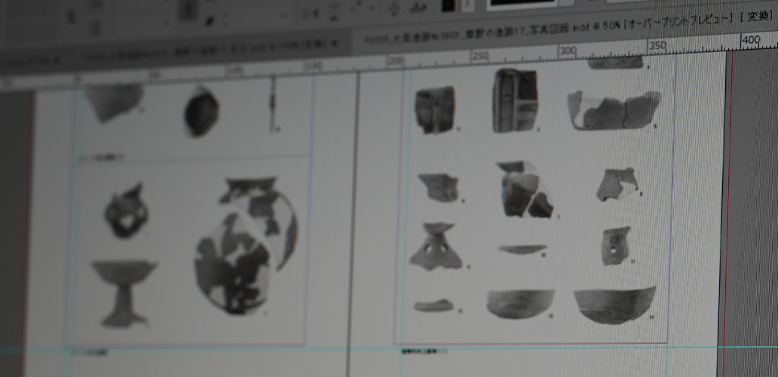Select the reconstructed broken pot in middle
Viewport: 778px width, 377px height.
524,190
